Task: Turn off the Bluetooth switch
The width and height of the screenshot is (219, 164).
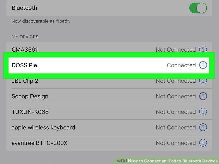Action: (x=198, y=8)
